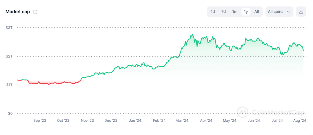Image resolution: width=313 pixels, height=135 pixels.
Task: Click the Market cap heading
Action: (x=18, y=12)
